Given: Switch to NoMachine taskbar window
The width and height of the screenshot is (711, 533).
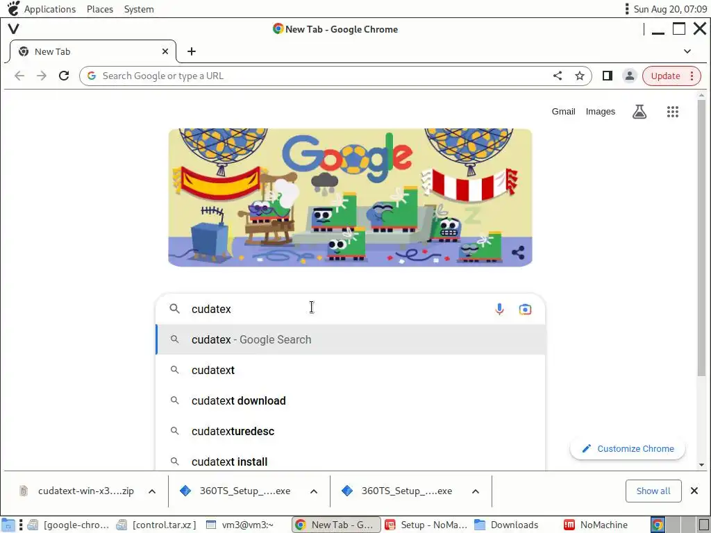Looking at the screenshot, I should point(596,525).
